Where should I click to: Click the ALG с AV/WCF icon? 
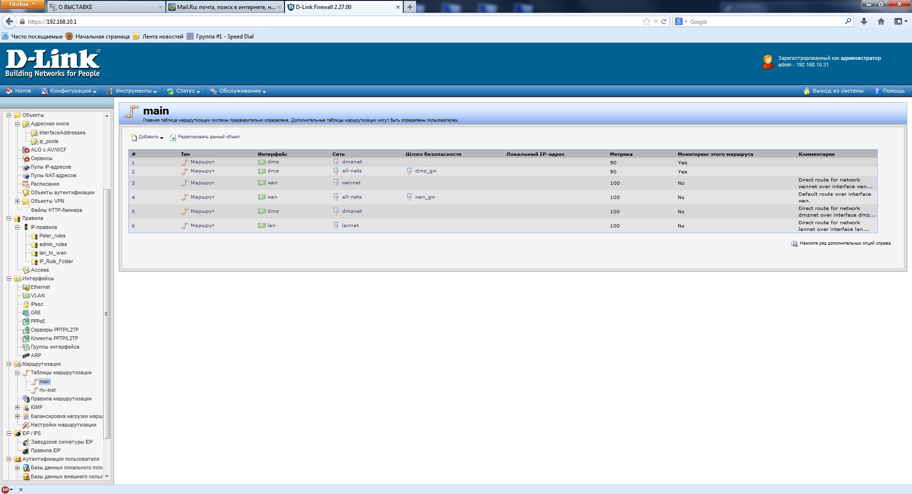[26, 150]
